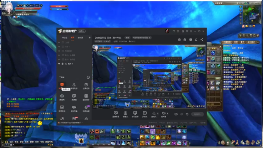
Task: Add 摄像头 camera source
Action: pos(125,114)
